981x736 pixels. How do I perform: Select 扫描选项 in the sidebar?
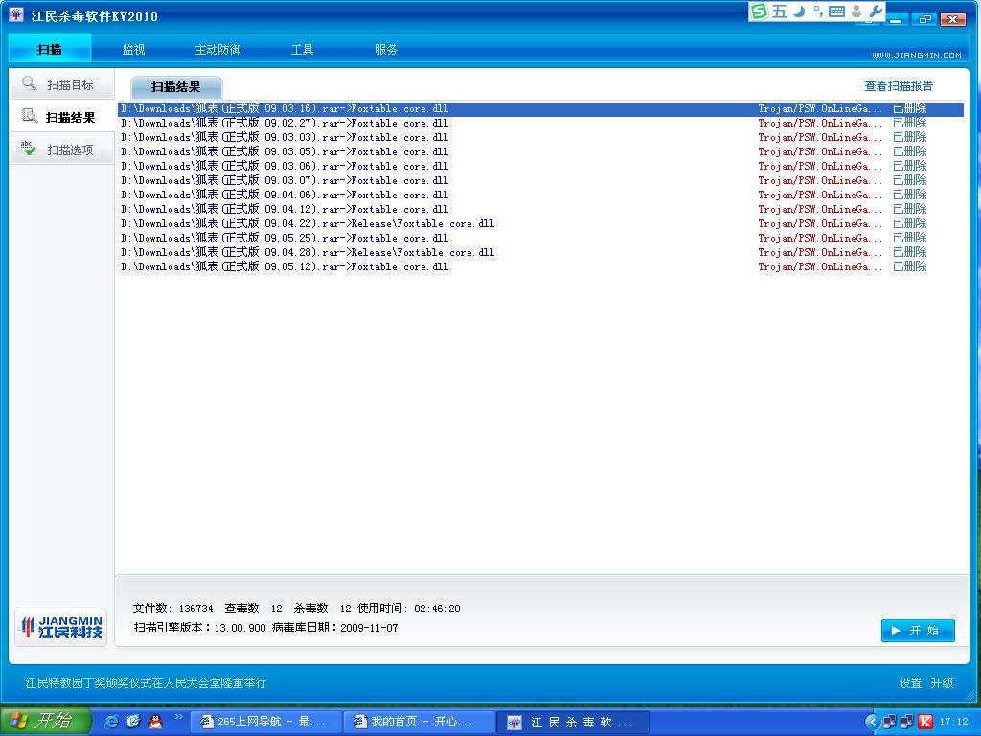coord(61,149)
